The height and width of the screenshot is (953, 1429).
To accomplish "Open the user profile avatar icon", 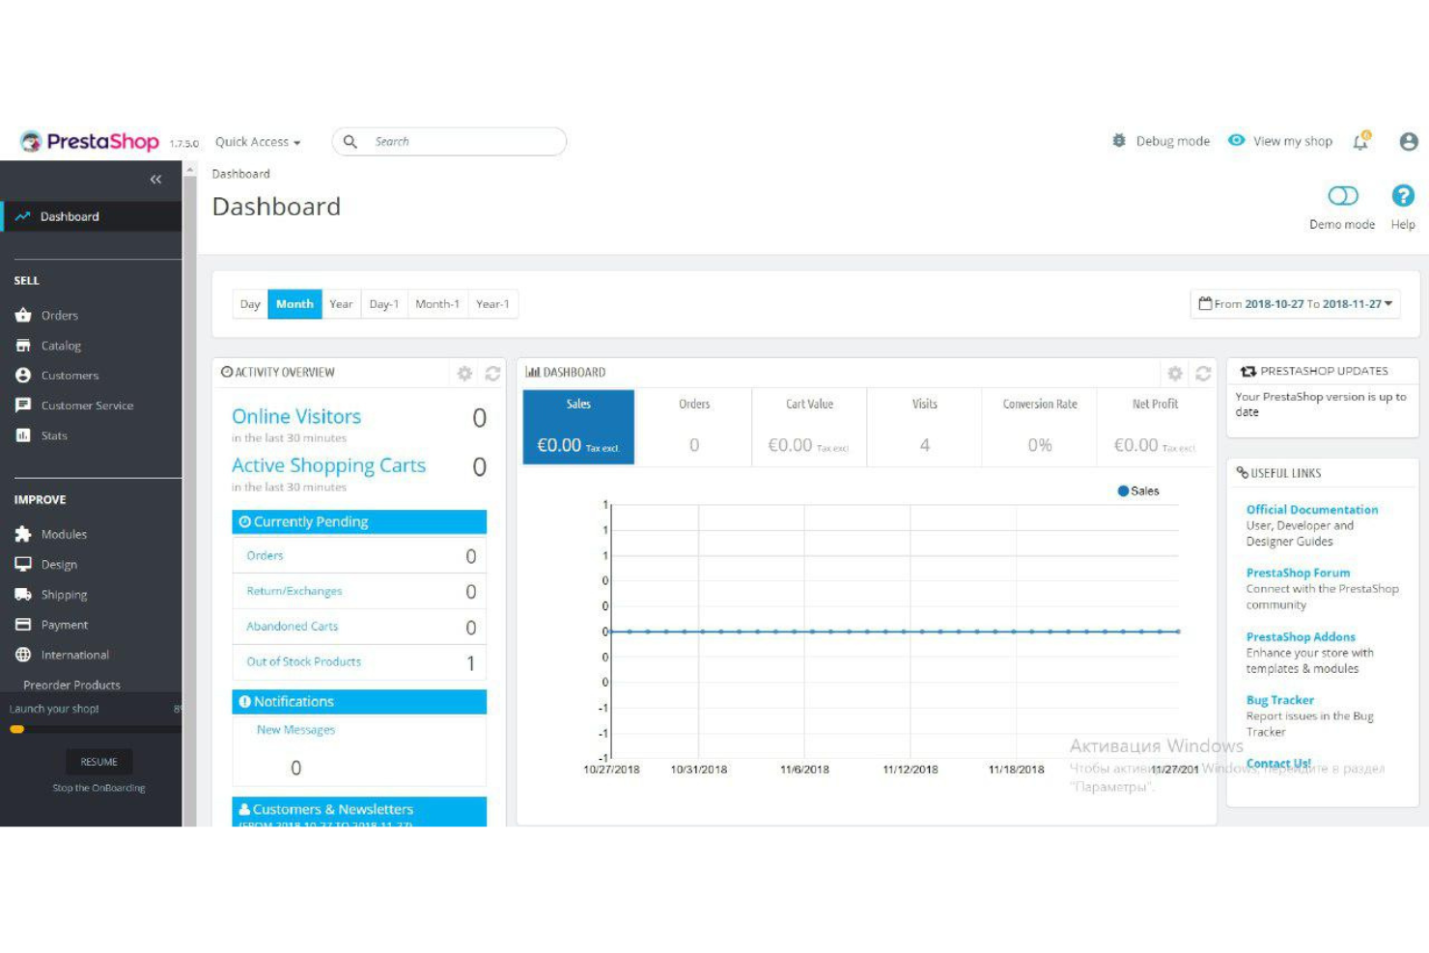I will (x=1409, y=141).
